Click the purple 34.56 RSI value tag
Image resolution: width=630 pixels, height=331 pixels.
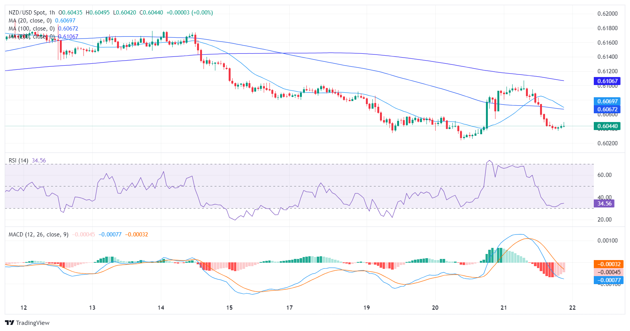tap(604, 203)
